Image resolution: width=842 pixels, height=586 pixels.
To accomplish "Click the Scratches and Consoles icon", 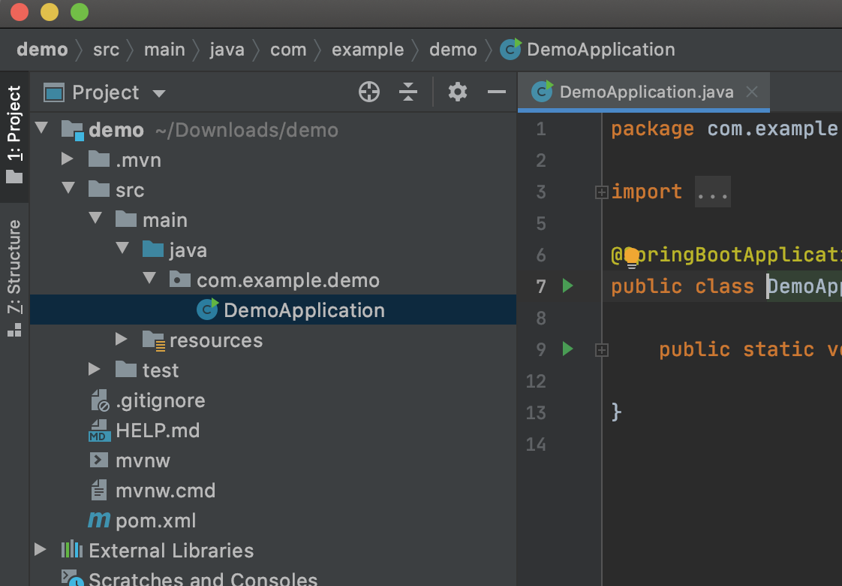I will pos(72,578).
